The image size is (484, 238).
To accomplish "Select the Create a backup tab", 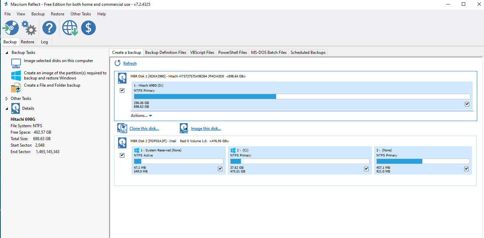I will pos(126,53).
